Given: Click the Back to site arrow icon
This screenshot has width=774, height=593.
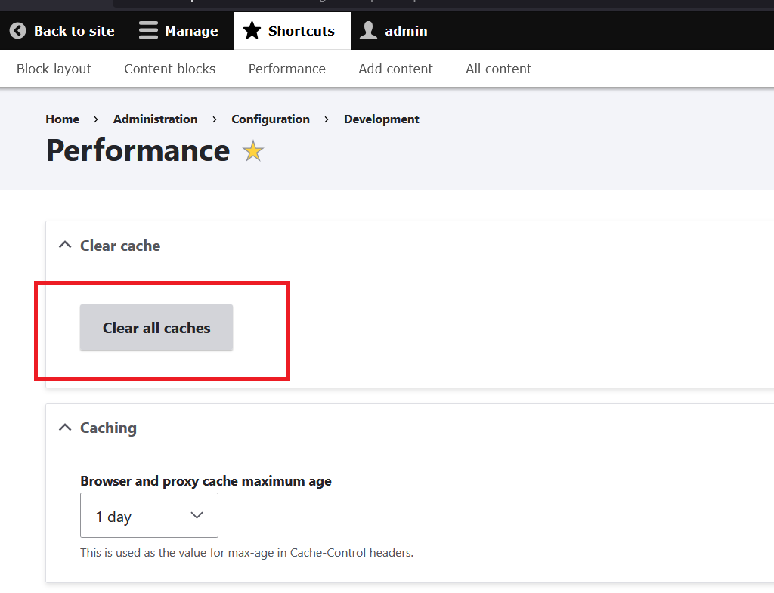Looking at the screenshot, I should pos(17,31).
